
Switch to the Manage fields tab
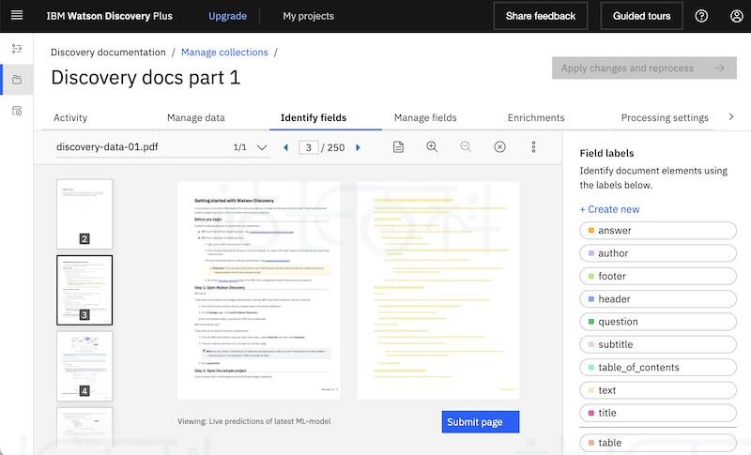click(x=425, y=117)
